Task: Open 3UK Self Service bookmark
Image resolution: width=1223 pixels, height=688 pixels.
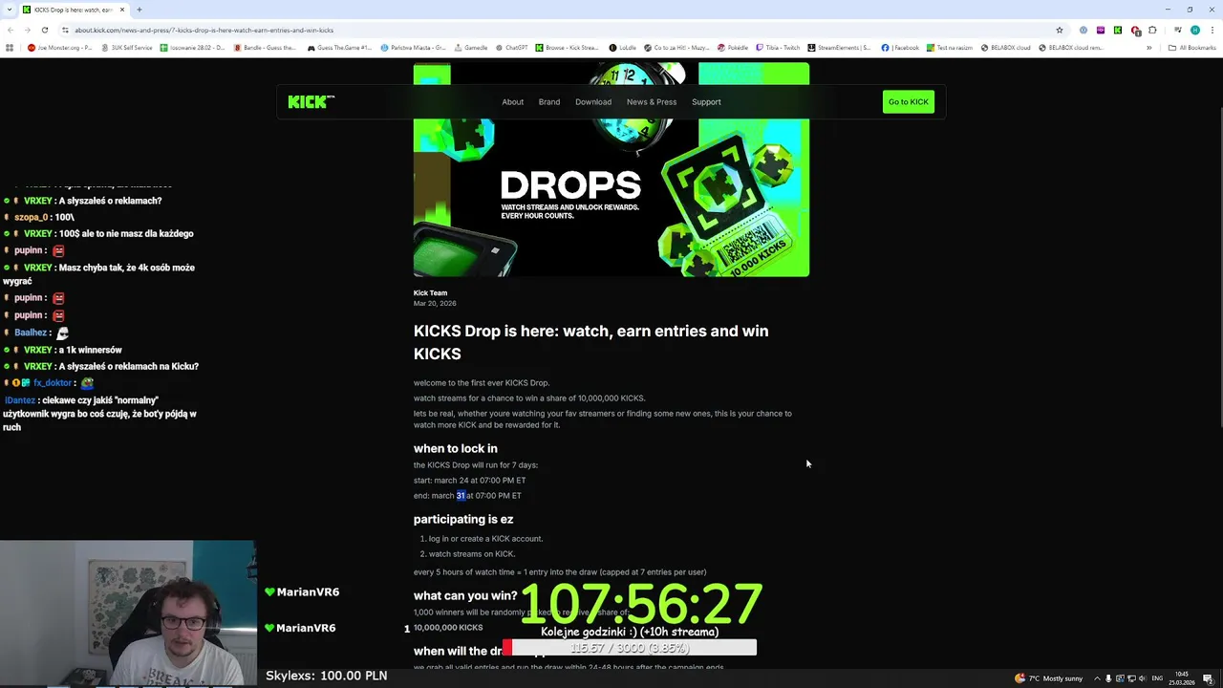Action: tap(126, 48)
